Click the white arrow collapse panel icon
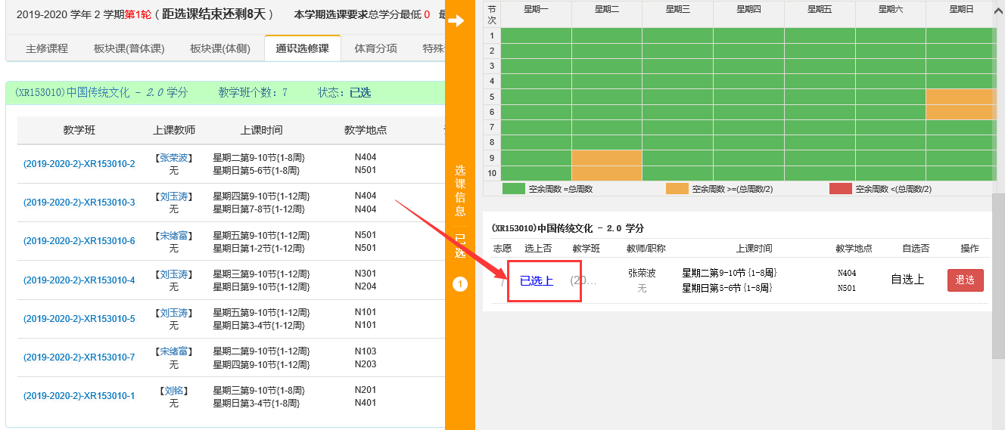Viewport: 1005px width, 430px height. click(456, 20)
